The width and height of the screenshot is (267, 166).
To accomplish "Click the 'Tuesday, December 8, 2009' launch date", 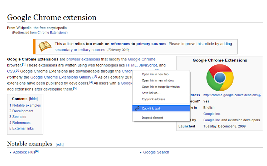I will 224,126.
